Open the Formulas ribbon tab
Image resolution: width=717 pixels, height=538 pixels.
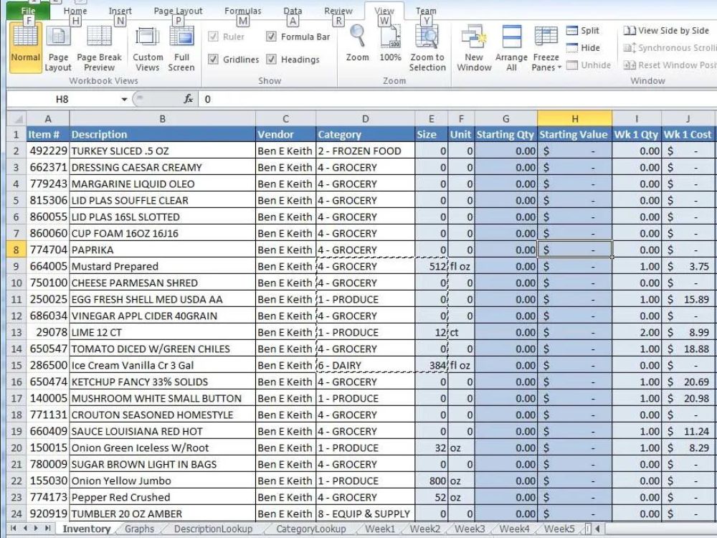243,11
